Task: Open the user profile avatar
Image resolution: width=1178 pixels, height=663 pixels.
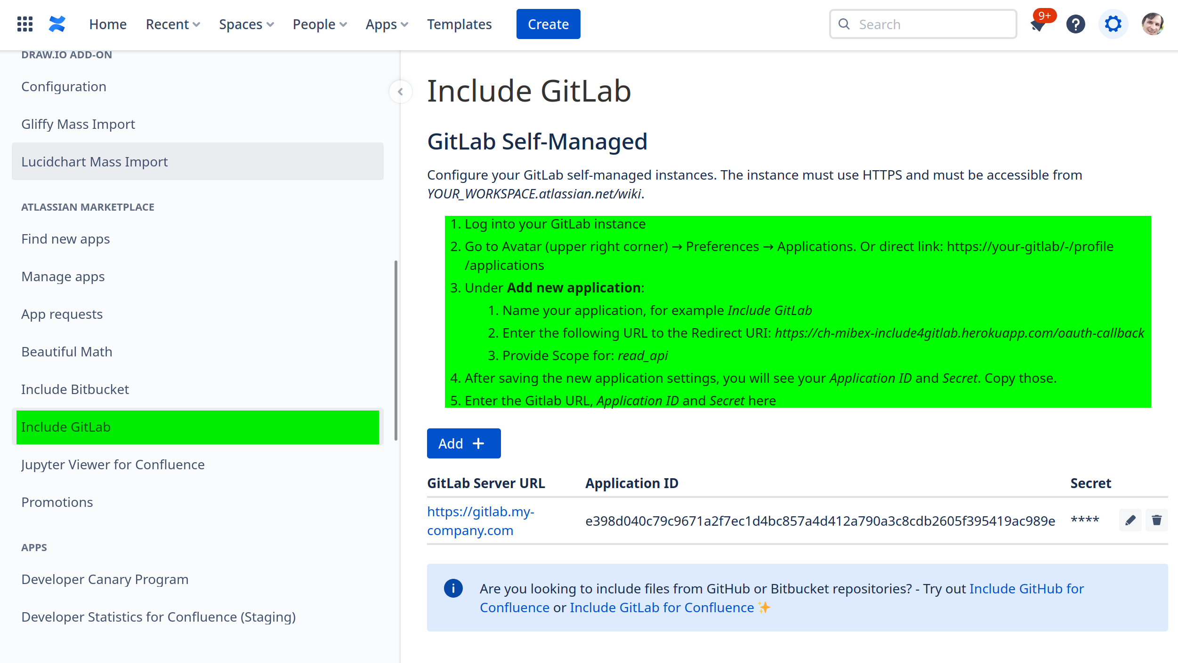Action: [1152, 24]
